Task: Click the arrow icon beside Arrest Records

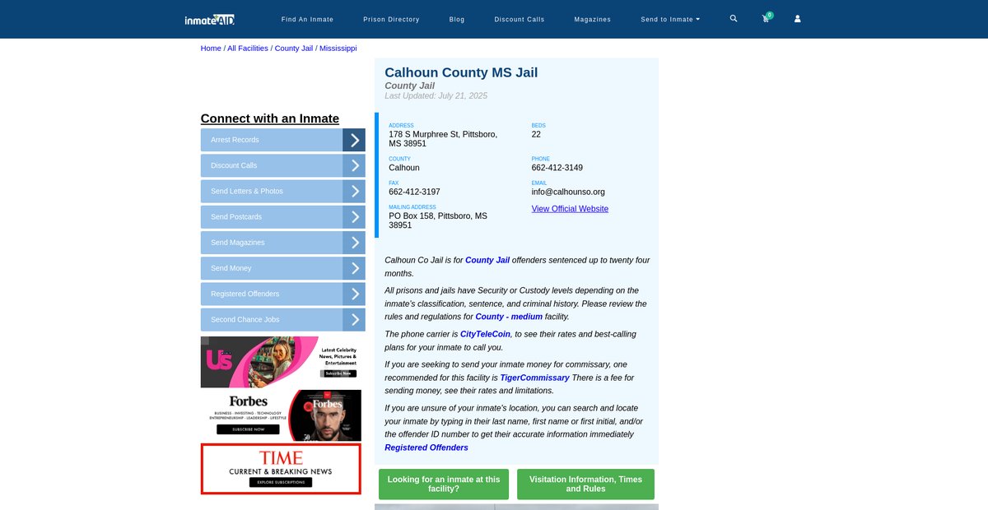Action: [354, 140]
